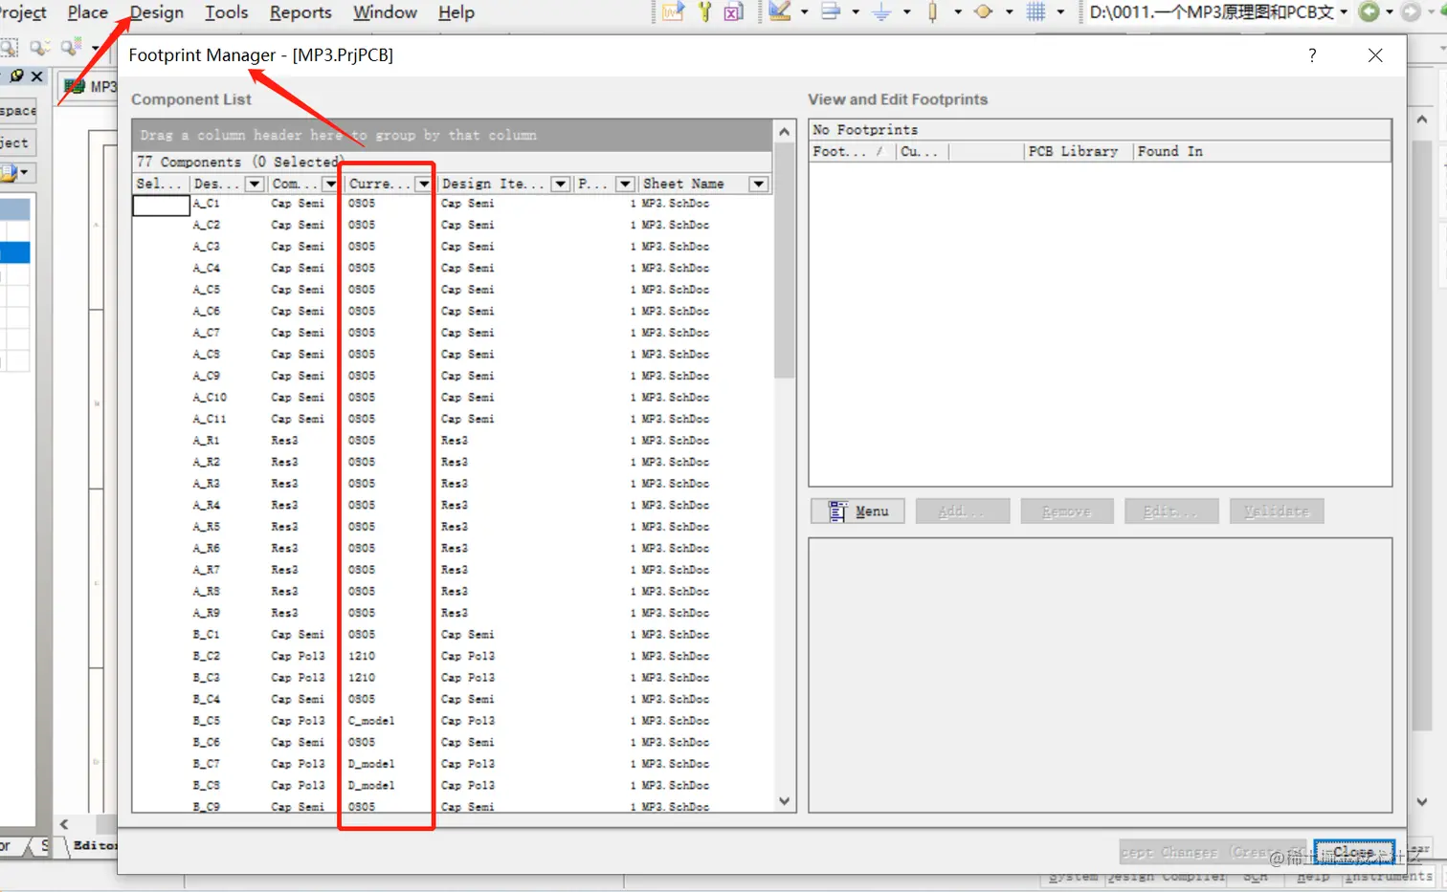Open the Tools menu

tap(226, 12)
